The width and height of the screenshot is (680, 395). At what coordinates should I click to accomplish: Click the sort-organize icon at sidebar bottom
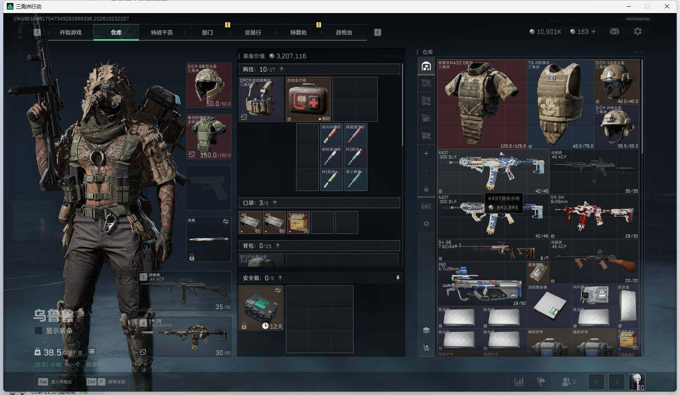426,348
